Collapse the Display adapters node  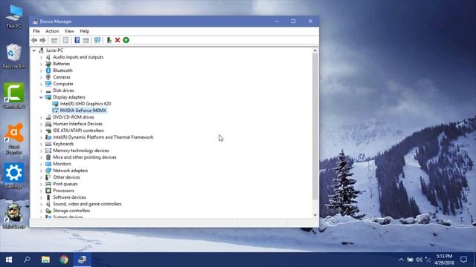click(x=41, y=97)
